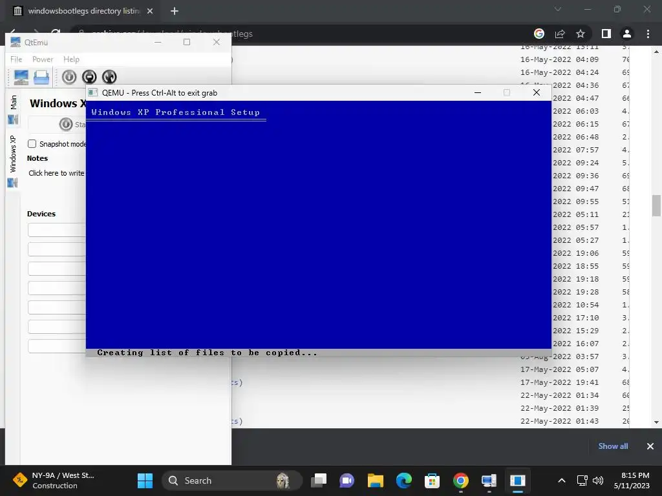Open Microsoft Store from taskbar

click(x=432, y=480)
